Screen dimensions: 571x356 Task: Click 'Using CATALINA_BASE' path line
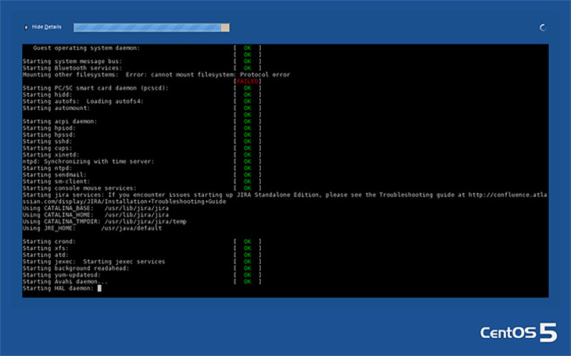coord(96,208)
